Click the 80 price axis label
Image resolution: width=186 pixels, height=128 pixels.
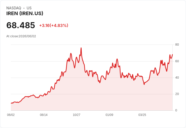tap(177, 45)
